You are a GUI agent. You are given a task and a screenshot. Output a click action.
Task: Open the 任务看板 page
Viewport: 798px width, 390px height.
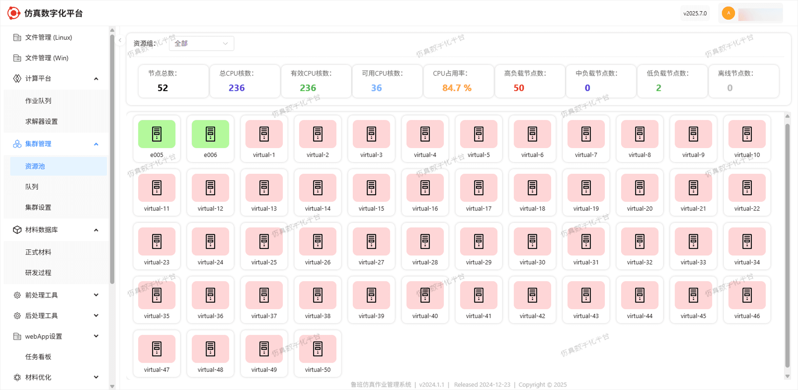coord(38,357)
